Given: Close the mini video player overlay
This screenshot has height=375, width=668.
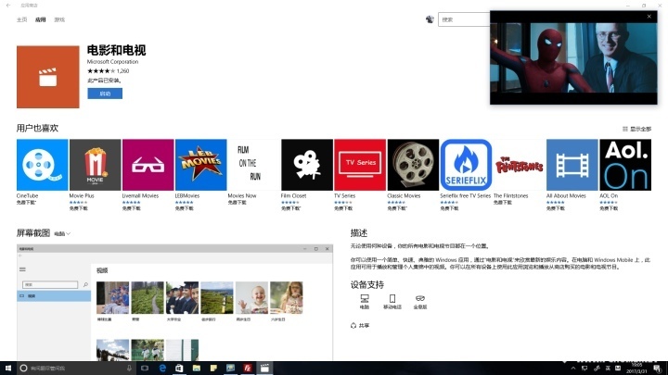Looking at the screenshot, I should 649,17.
